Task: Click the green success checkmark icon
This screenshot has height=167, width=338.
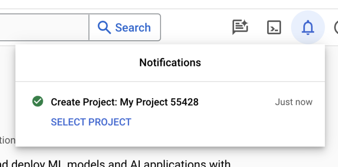Action: click(38, 101)
